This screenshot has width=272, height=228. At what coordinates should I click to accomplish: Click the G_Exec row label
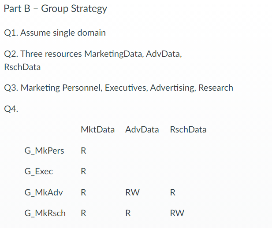[x=38, y=172]
